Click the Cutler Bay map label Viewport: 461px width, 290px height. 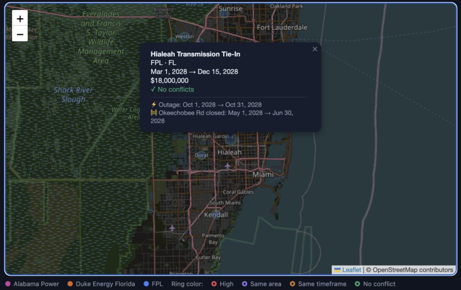pos(208,257)
